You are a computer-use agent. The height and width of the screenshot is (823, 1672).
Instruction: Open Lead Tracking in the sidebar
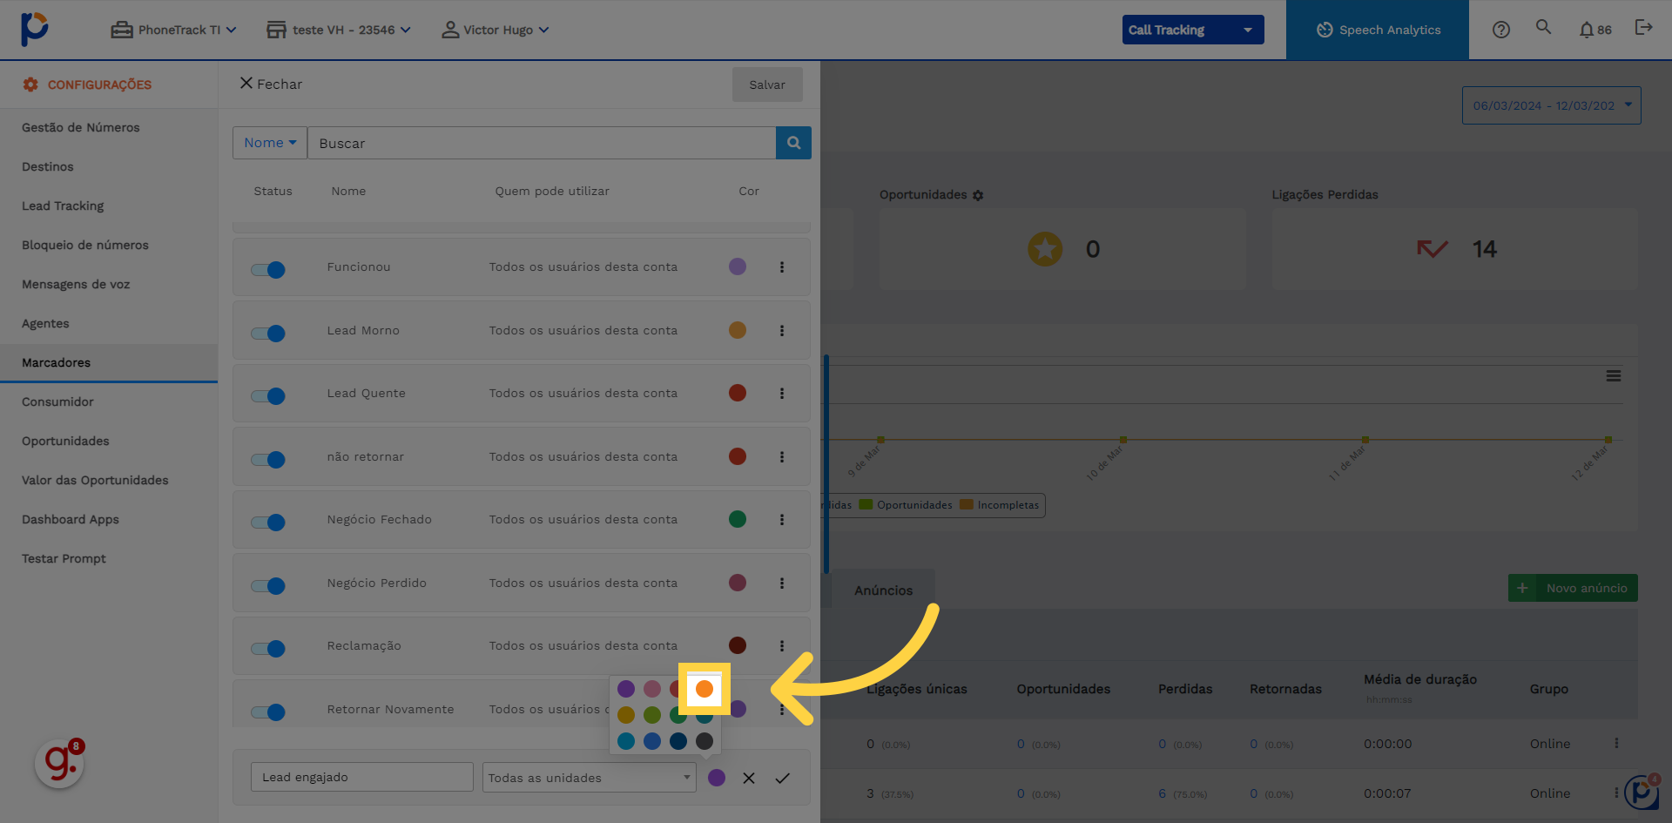click(x=63, y=206)
